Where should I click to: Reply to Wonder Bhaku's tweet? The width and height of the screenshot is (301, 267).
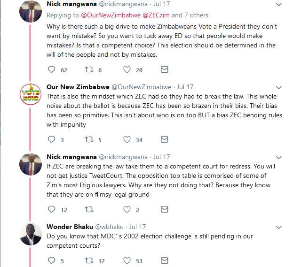click(52, 261)
